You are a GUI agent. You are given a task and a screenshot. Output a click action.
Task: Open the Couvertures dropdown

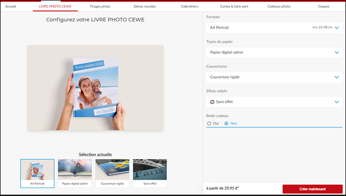[x=274, y=77]
